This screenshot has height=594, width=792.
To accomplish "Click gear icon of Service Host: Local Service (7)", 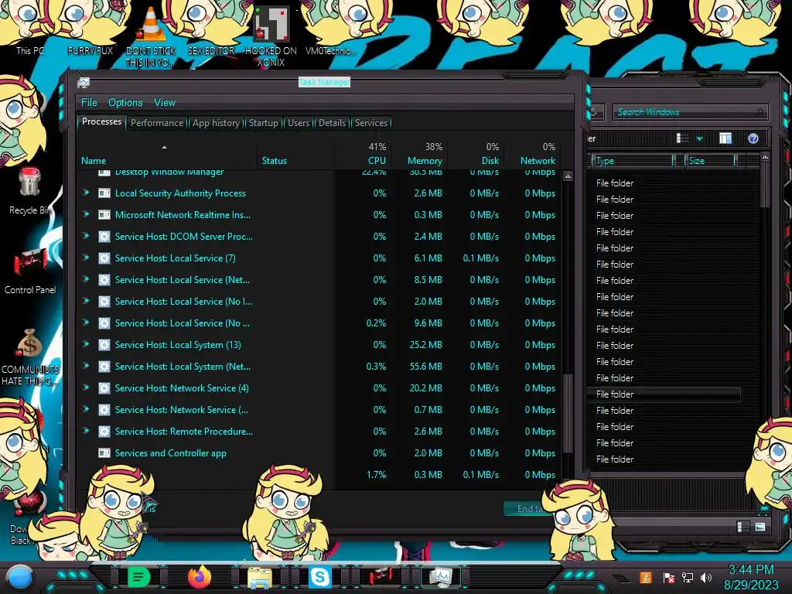I will coord(104,258).
